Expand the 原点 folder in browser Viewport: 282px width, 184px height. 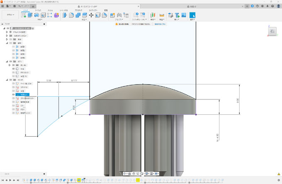[x=7, y=39]
